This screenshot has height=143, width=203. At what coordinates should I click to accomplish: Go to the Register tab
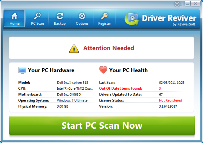[x=104, y=19]
